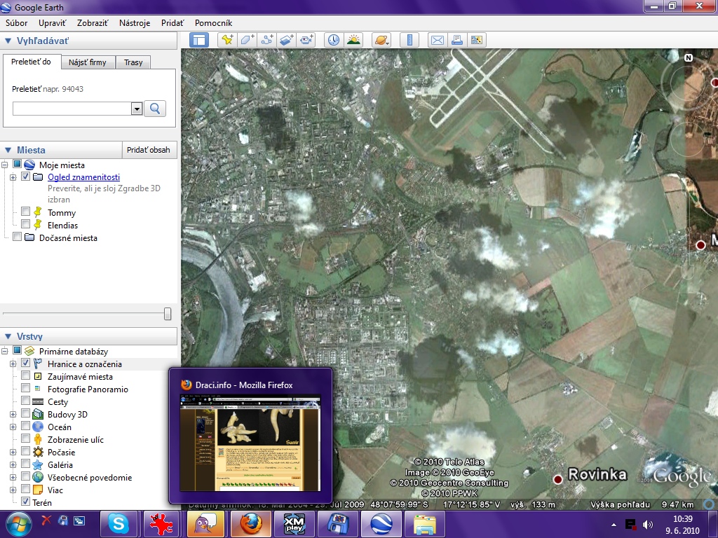Show hidden tray icons arrow

614,525
